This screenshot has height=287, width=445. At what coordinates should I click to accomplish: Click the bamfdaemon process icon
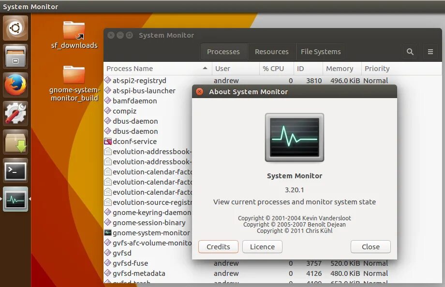point(107,100)
